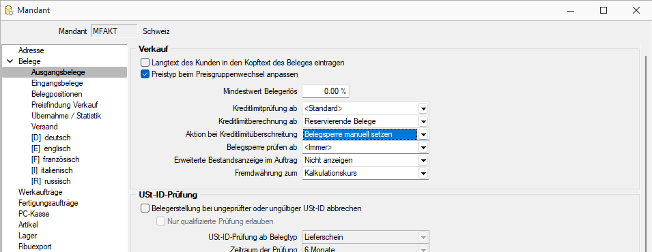Screen dimensions: 652x252
Task: Click the Mindestwert Belegerlös percent field
Action: pos(326,91)
